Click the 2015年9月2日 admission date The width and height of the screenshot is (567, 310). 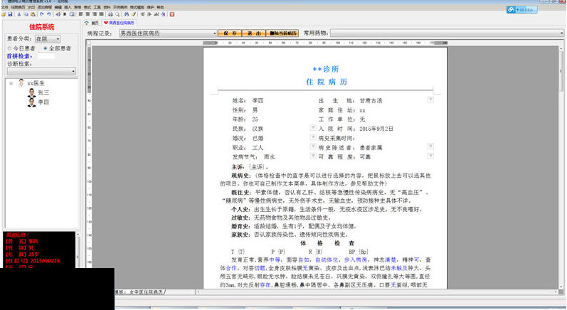[x=376, y=129]
